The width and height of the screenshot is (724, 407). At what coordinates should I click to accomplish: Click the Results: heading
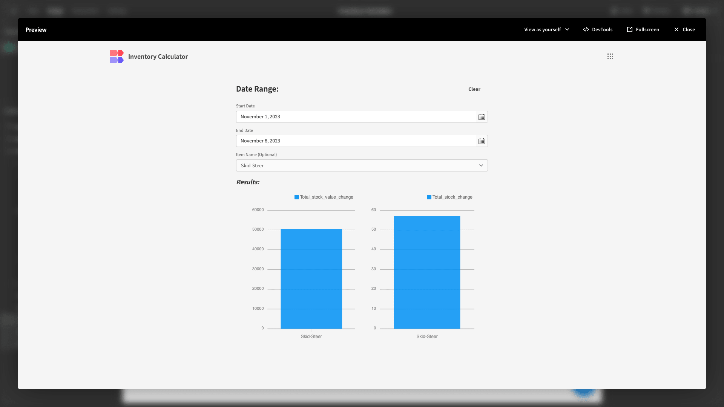point(248,182)
